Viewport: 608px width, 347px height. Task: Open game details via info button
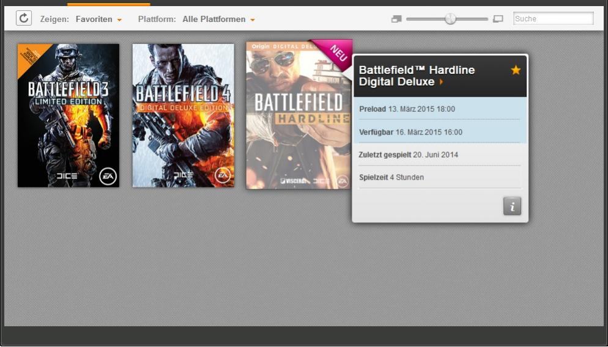(x=512, y=206)
